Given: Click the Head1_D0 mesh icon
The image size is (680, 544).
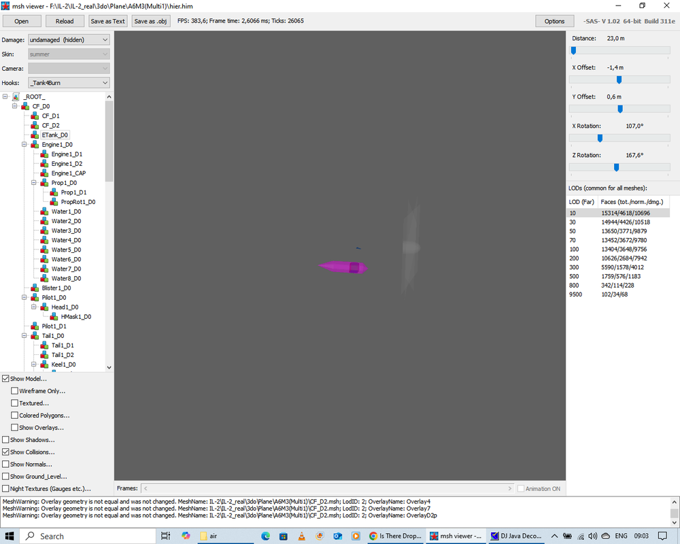Looking at the screenshot, I should (x=45, y=307).
